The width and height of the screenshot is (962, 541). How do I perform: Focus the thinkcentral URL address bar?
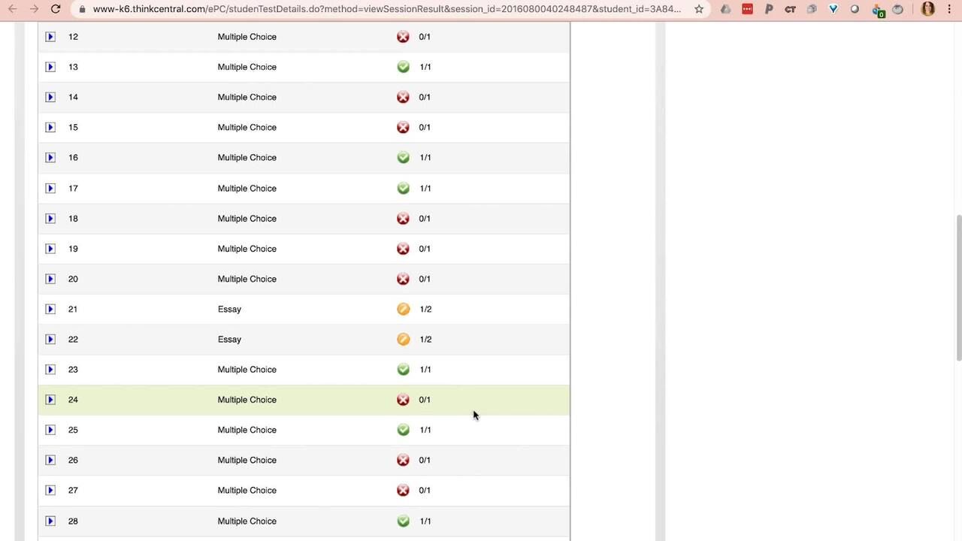tap(387, 9)
